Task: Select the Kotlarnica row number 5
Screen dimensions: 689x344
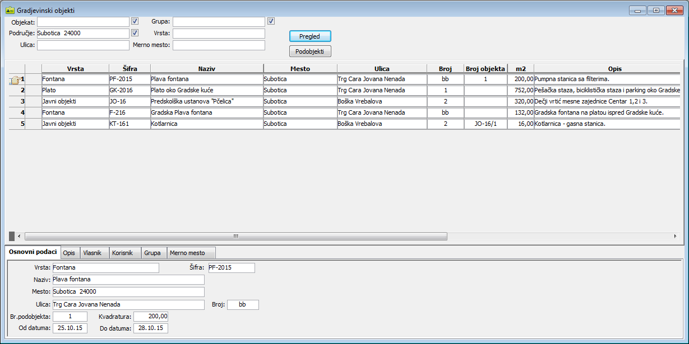Action: [x=22, y=124]
